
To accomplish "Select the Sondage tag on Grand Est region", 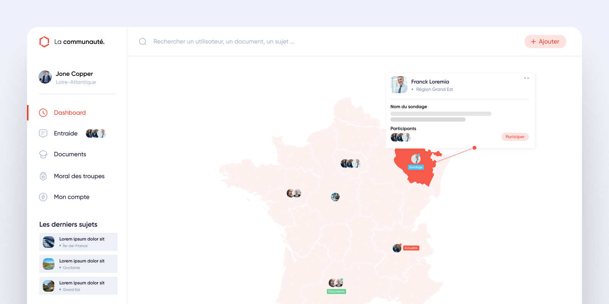I will tap(416, 167).
